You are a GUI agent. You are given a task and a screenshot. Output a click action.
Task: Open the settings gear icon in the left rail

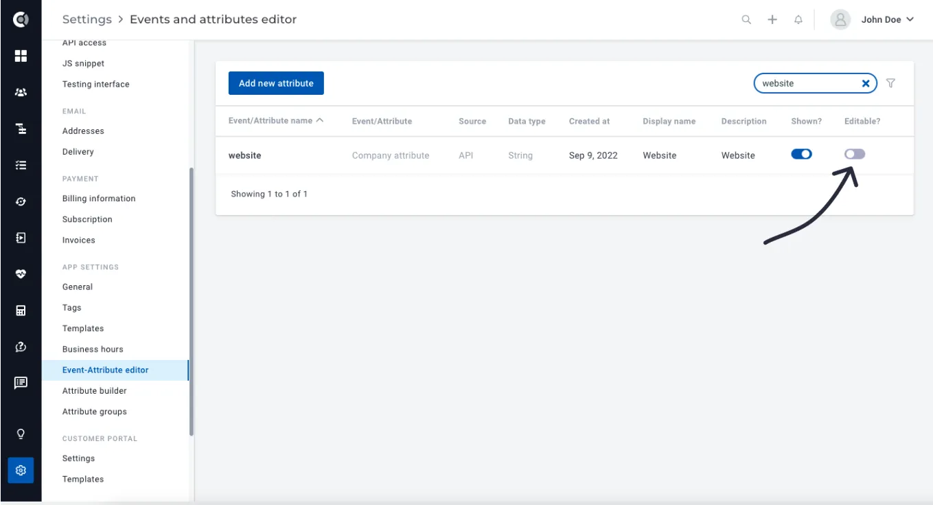point(21,471)
